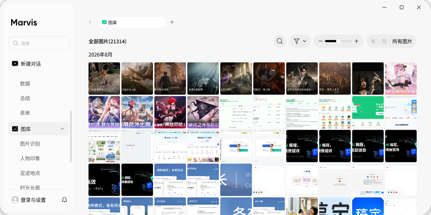
Task: Click the magnifier icon in the gallery toolbar
Action: tap(280, 41)
